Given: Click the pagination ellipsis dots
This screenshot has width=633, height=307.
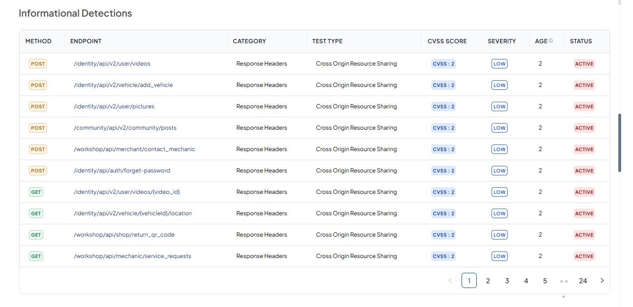Looking at the screenshot, I should coord(564,281).
